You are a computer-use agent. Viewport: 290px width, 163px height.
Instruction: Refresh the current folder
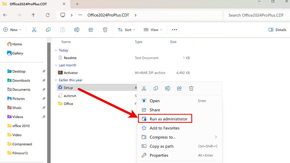(47, 15)
